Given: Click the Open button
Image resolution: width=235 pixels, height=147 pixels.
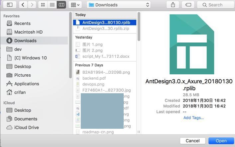Looking at the screenshot, I should pos(221,141).
